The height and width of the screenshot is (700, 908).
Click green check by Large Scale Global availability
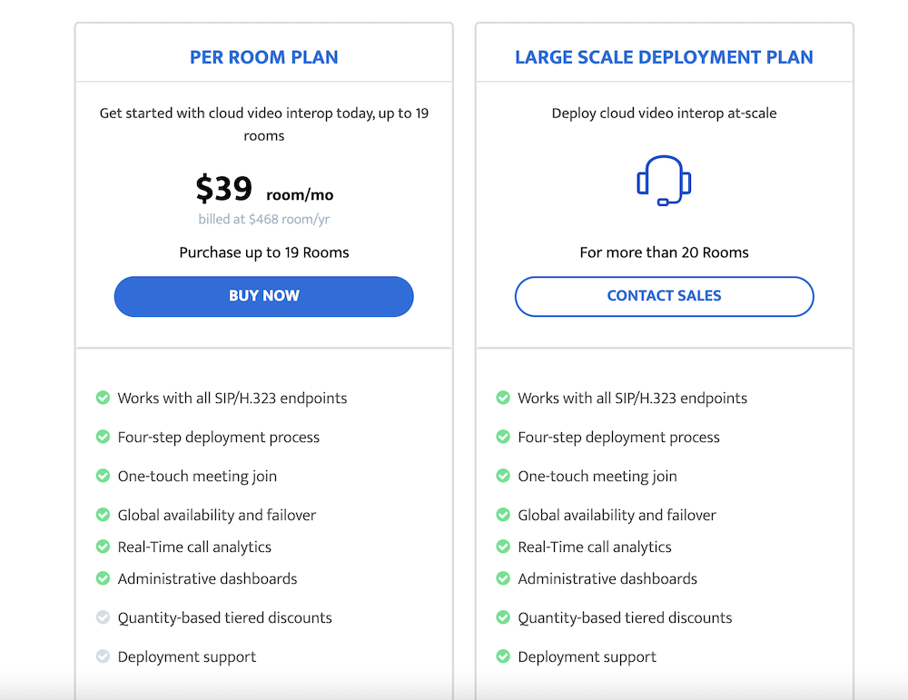[x=503, y=514]
